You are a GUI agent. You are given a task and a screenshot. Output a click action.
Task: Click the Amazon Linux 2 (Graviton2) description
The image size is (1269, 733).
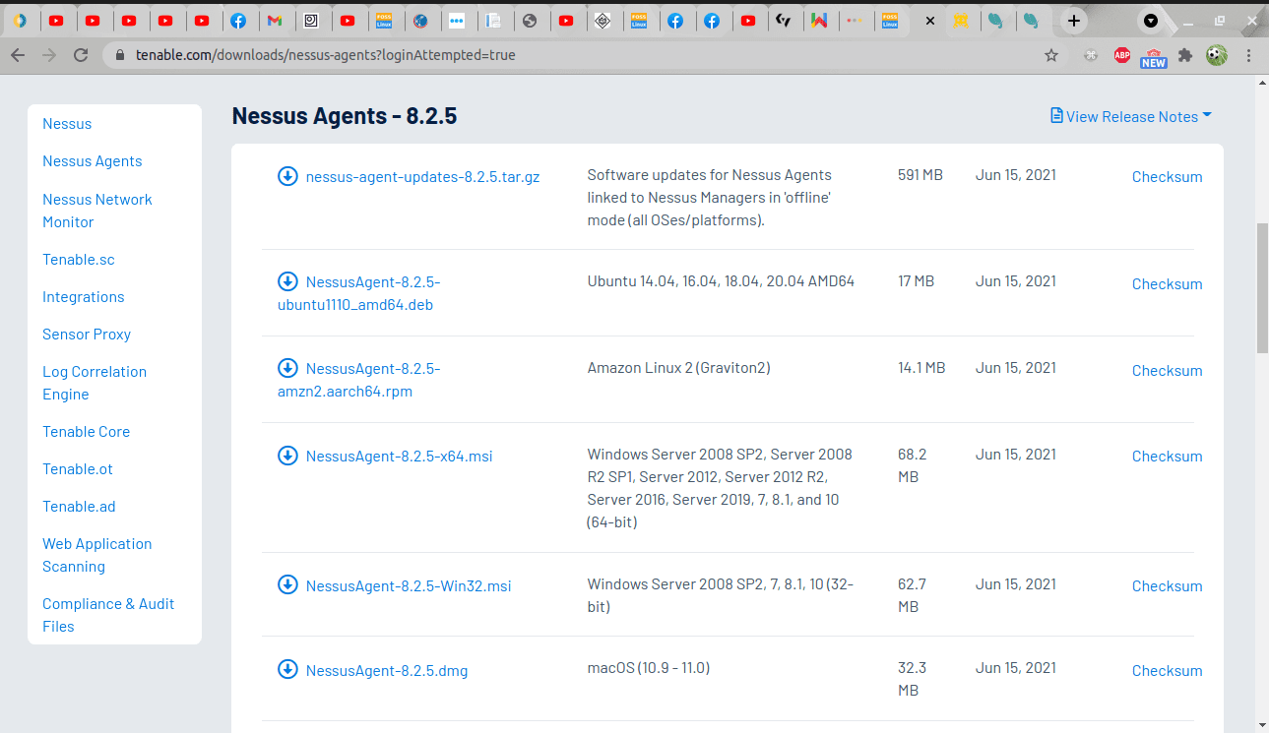[x=679, y=368]
